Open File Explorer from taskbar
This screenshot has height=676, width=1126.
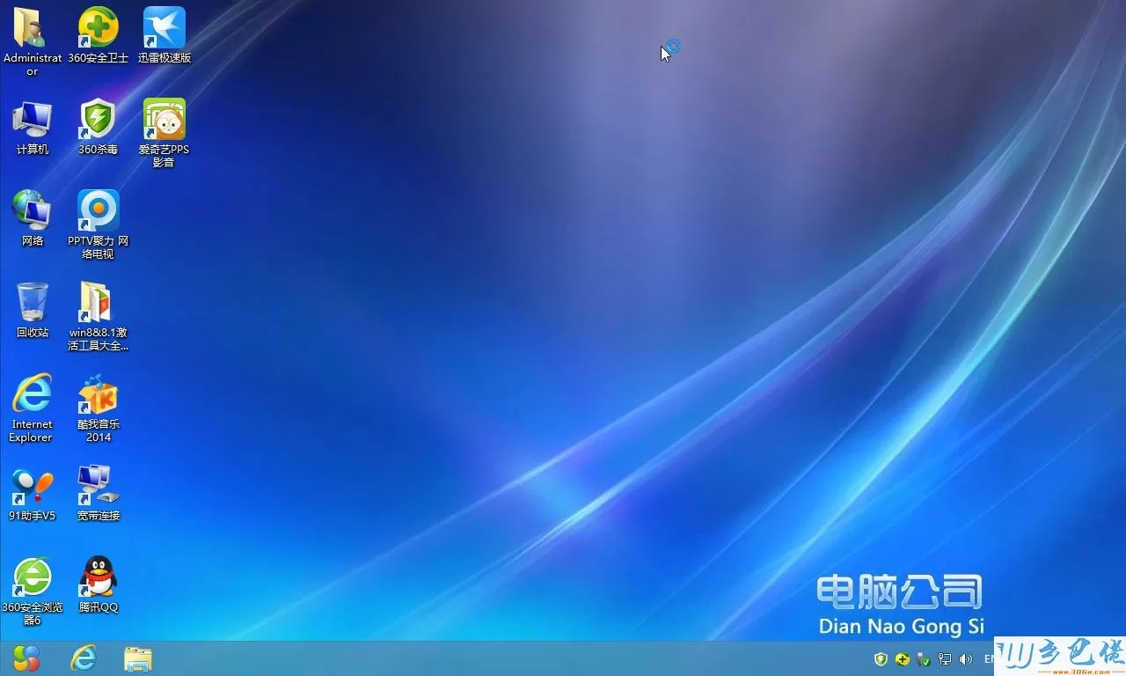138,658
